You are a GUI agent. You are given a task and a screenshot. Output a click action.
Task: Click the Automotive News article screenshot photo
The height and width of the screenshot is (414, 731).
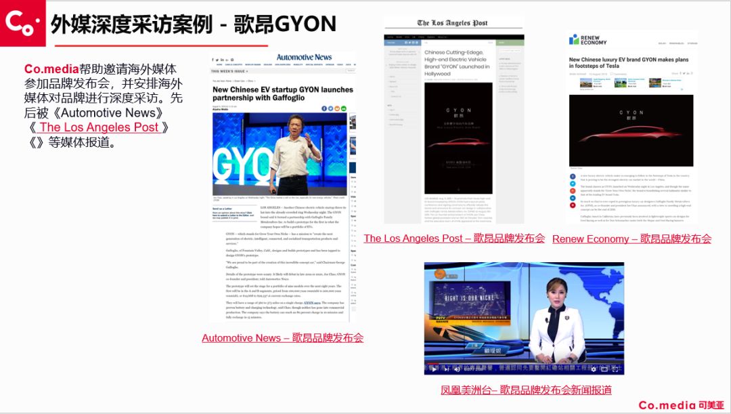pos(280,154)
